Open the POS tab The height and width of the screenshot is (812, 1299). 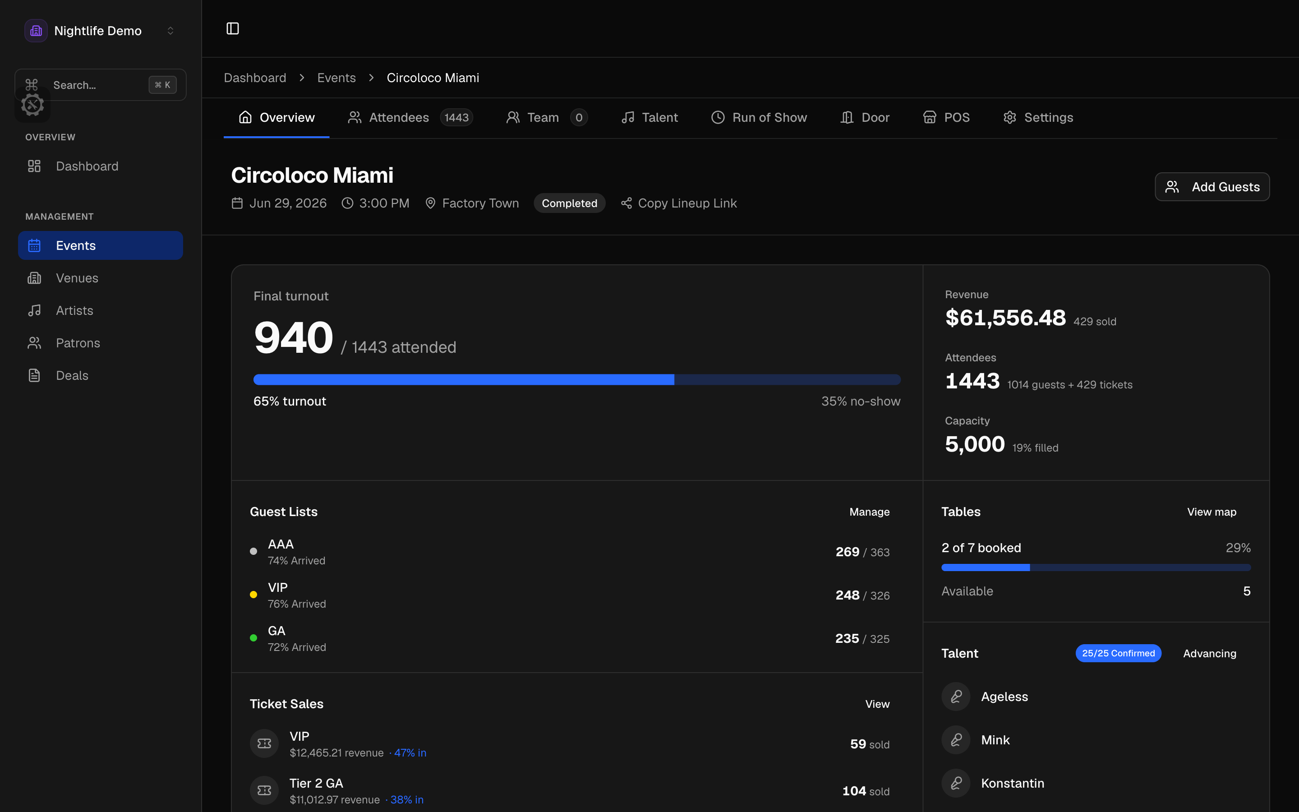click(946, 118)
